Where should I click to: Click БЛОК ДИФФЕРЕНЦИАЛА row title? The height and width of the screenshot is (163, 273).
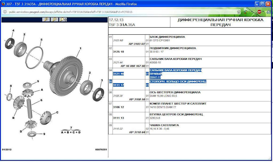pyautogui.click(x=167, y=37)
